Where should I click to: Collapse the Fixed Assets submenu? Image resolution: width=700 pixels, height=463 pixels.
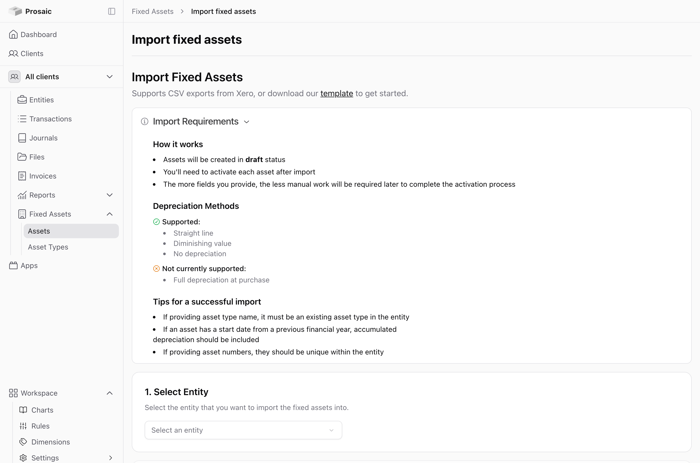point(110,214)
